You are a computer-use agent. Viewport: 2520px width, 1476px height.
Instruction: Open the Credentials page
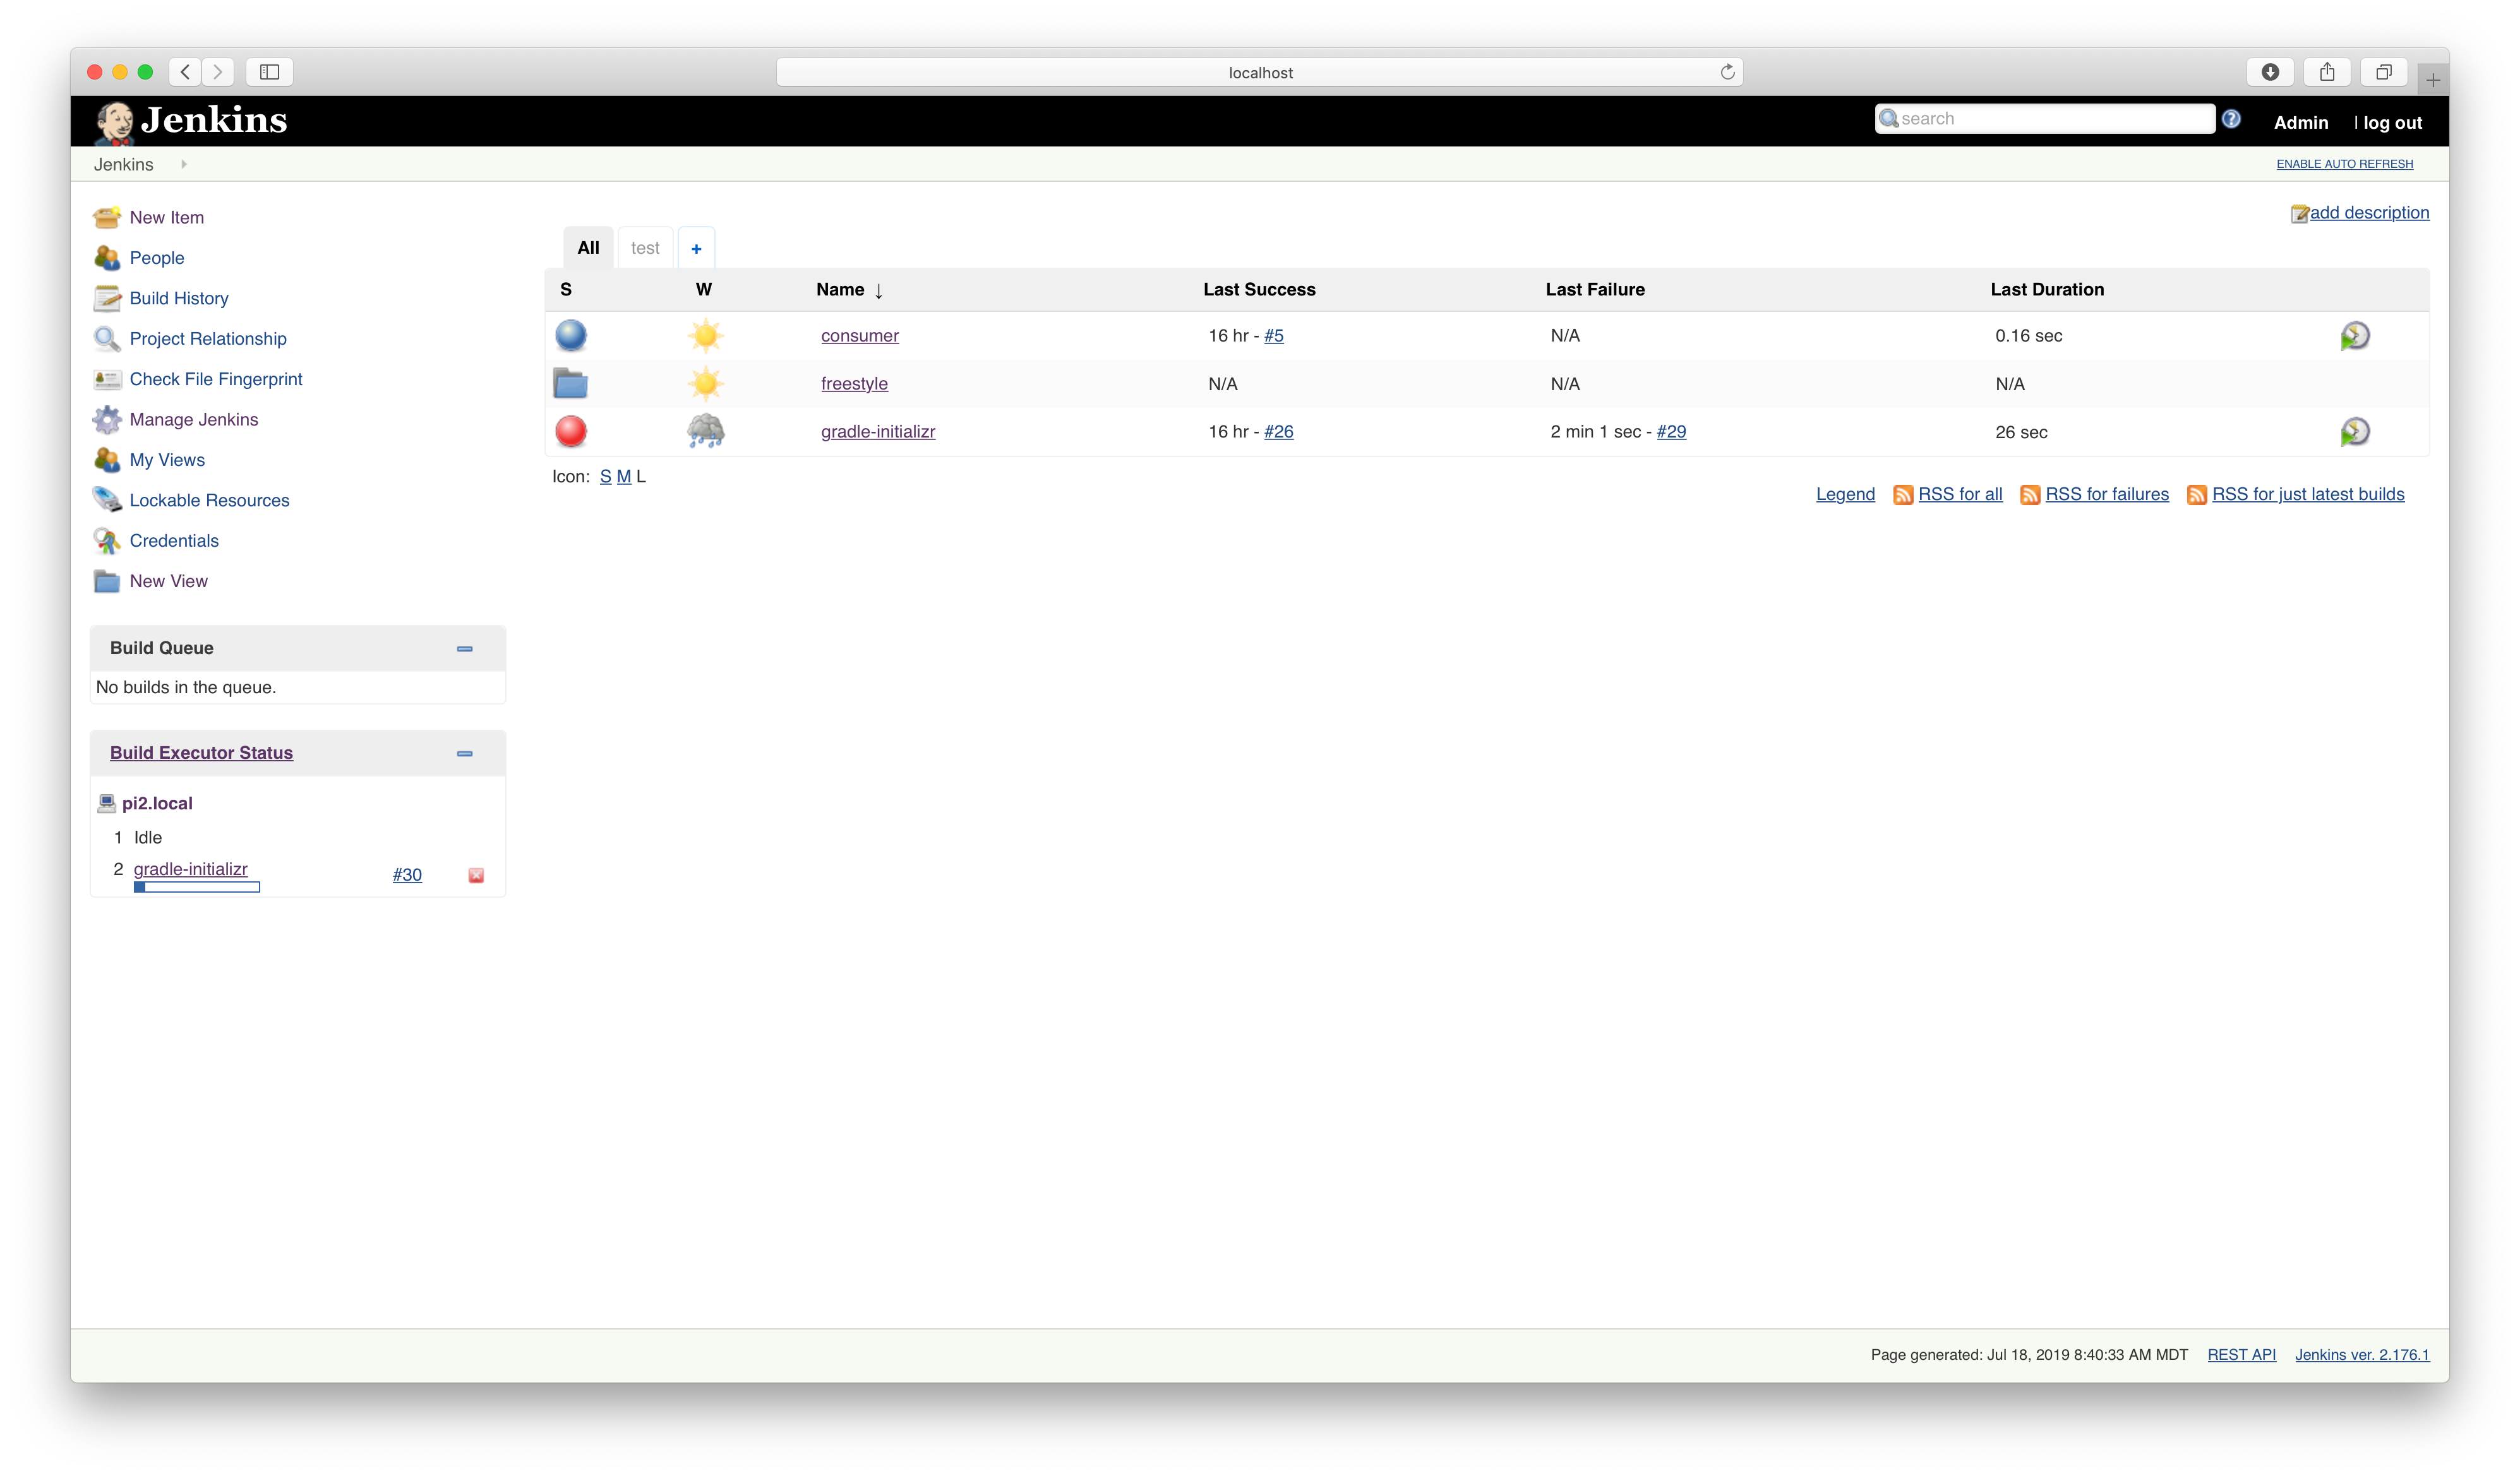pos(174,540)
